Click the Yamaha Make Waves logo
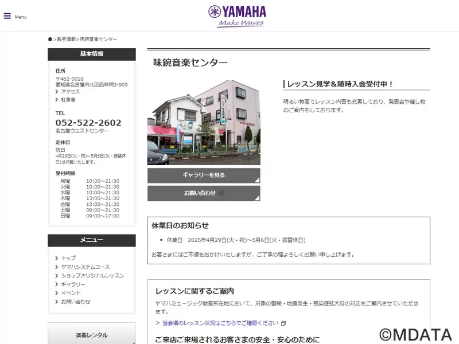Screen dimensions: 459x344 pos(238,17)
